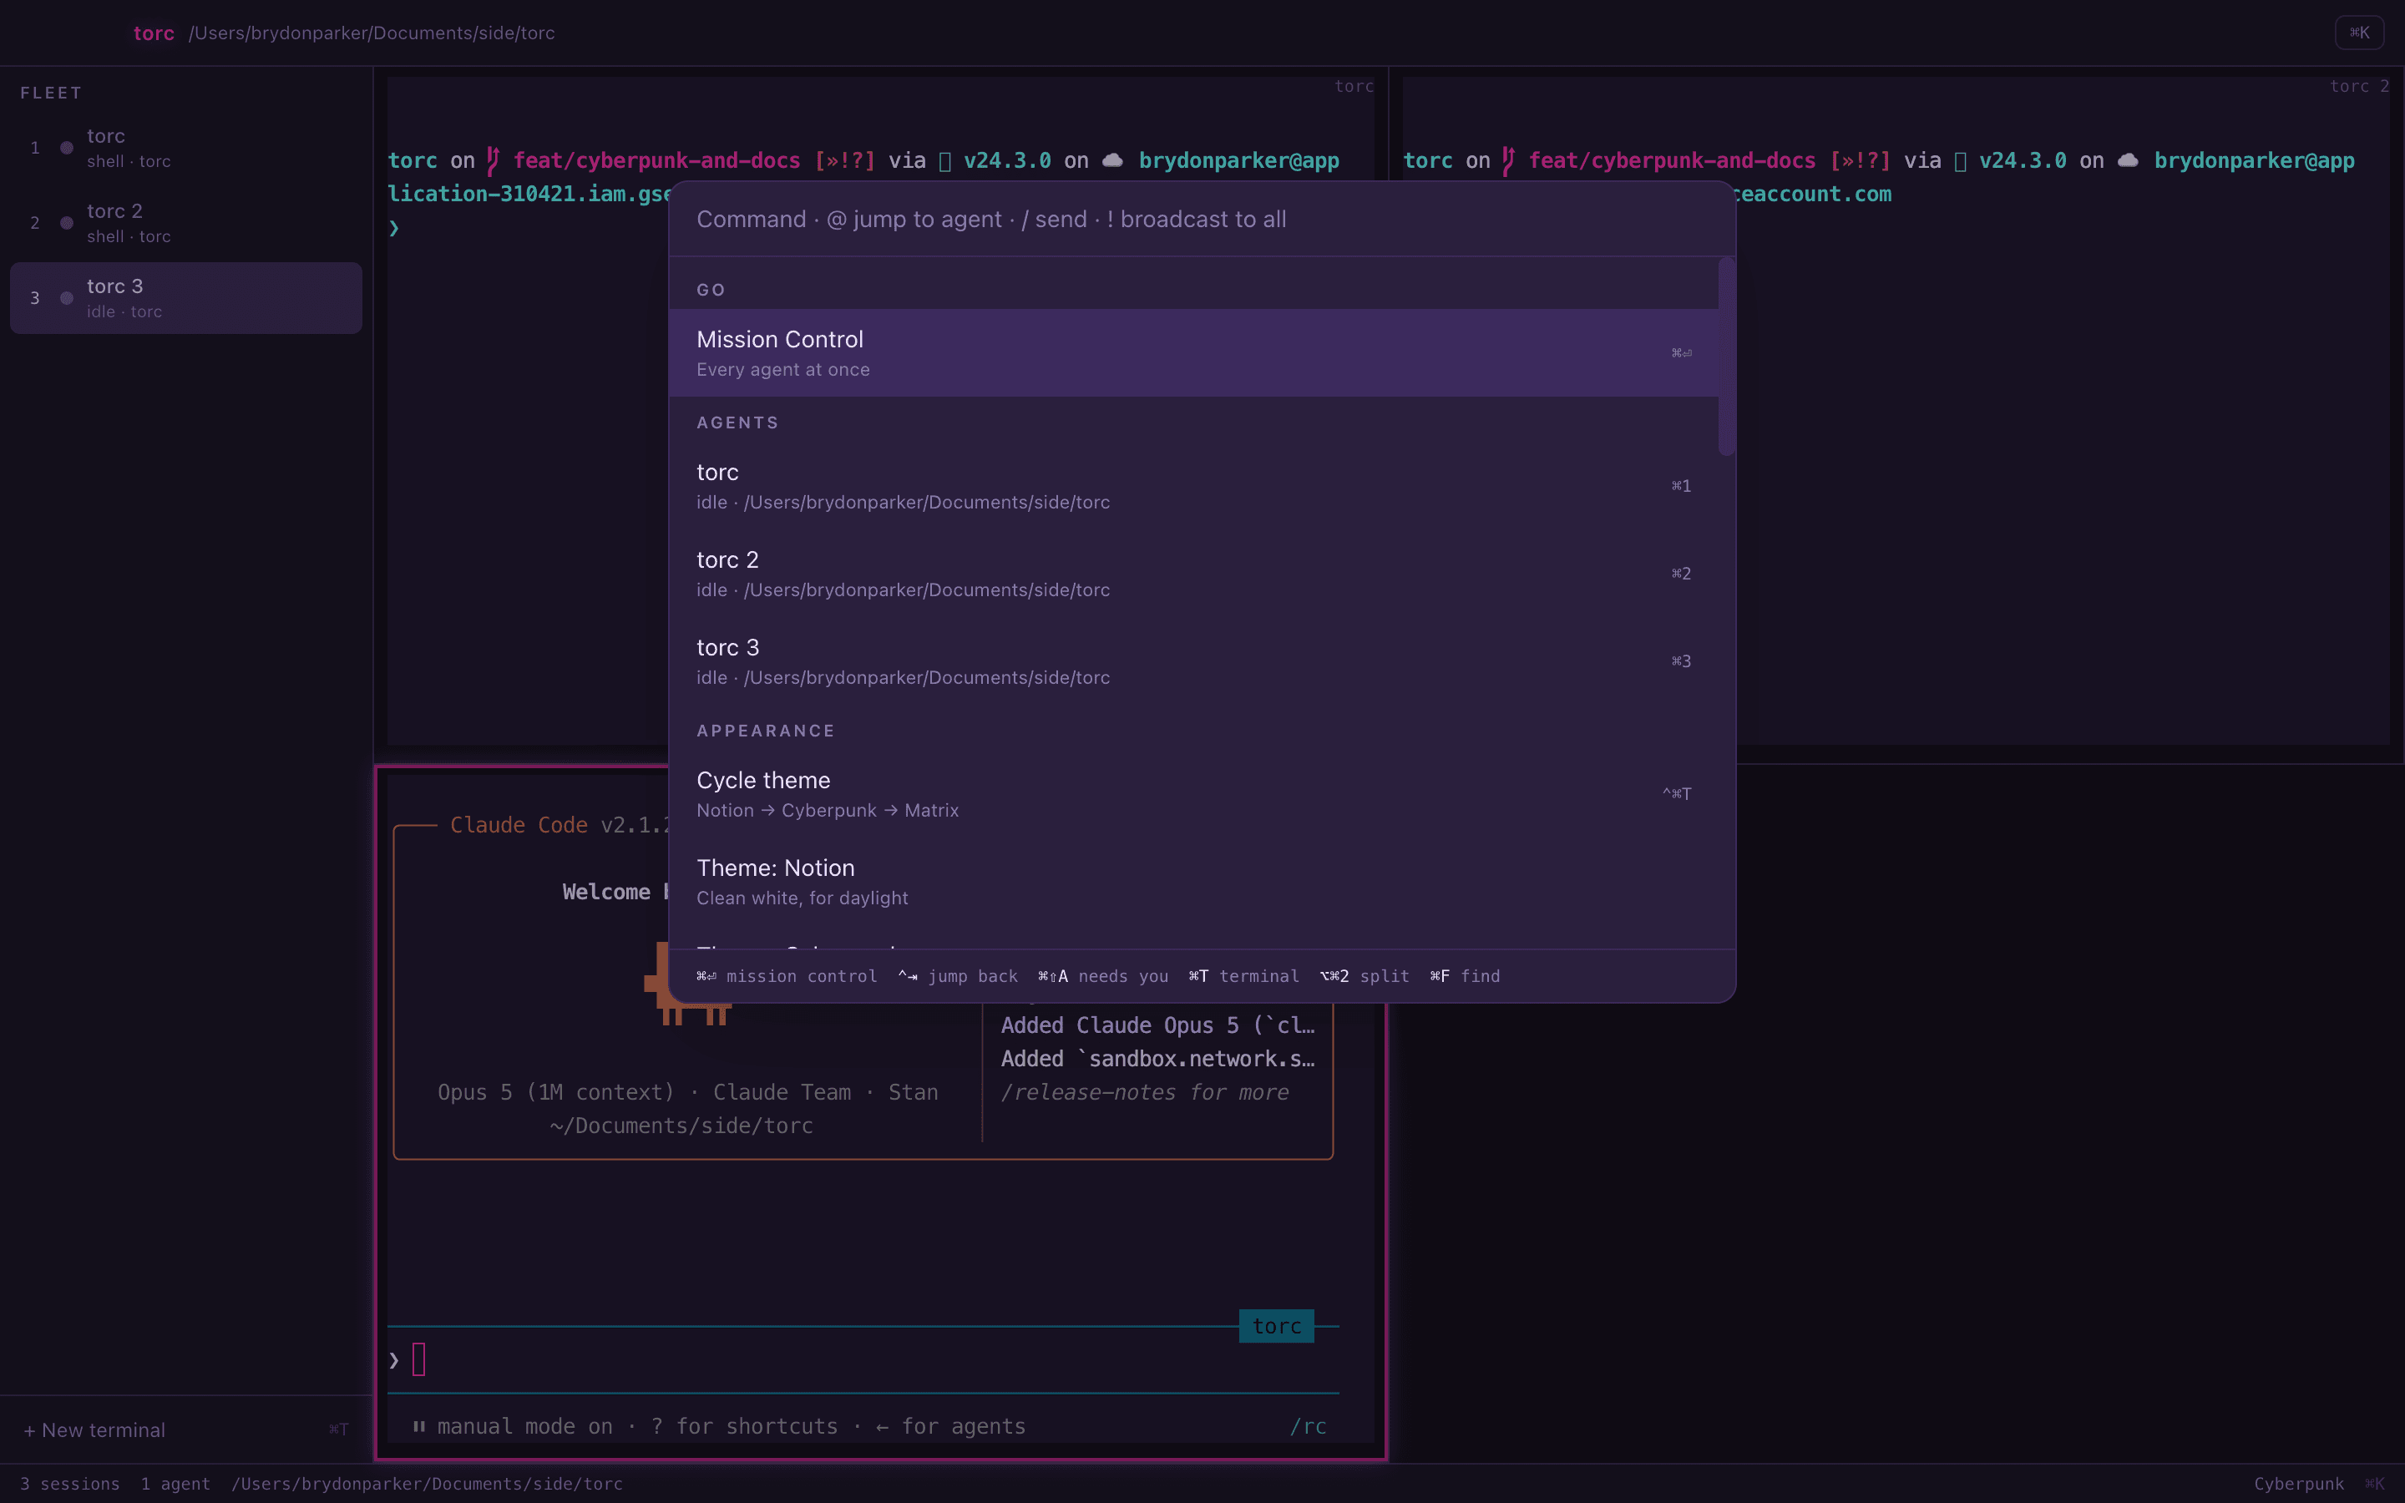Click the shortcut label on Cycle theme row
The width and height of the screenshot is (2405, 1503).
1677,794
